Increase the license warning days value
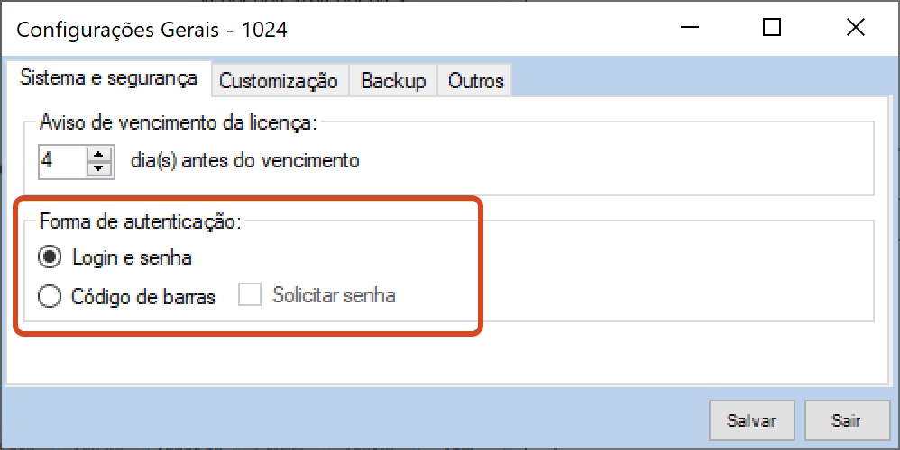The image size is (900, 450). pos(99,154)
